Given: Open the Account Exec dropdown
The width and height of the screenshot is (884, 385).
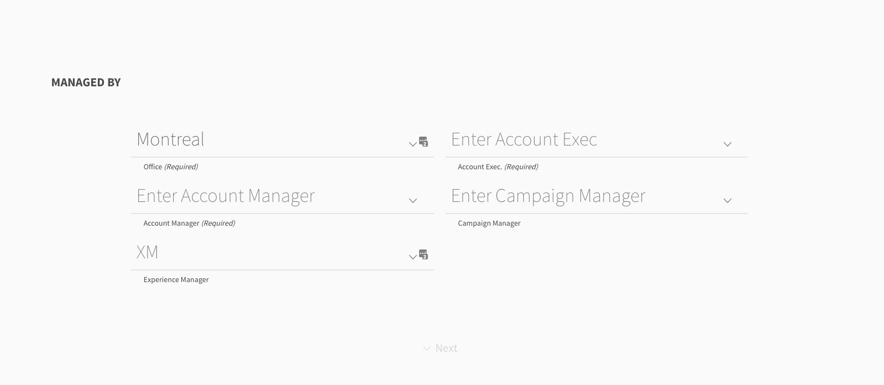Looking at the screenshot, I should coord(728,144).
